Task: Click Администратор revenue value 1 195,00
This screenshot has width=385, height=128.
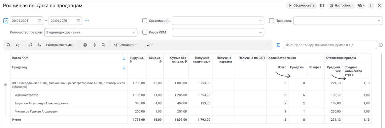Action: pyautogui.click(x=138, y=95)
